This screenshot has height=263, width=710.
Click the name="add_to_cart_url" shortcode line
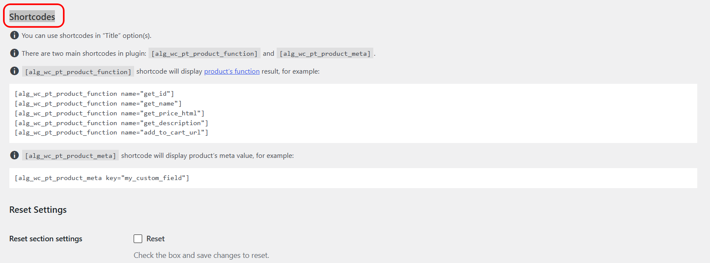pos(112,132)
